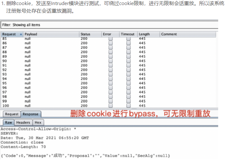
Task: Click the Connection: close header line
Action: tap(22, 142)
